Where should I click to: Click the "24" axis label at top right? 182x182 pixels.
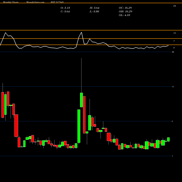(174, 6)
